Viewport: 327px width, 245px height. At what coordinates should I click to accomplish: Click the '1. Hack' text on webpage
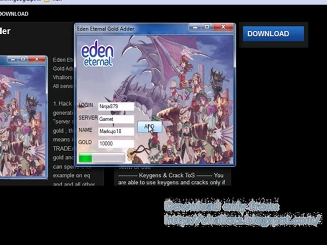(x=62, y=103)
